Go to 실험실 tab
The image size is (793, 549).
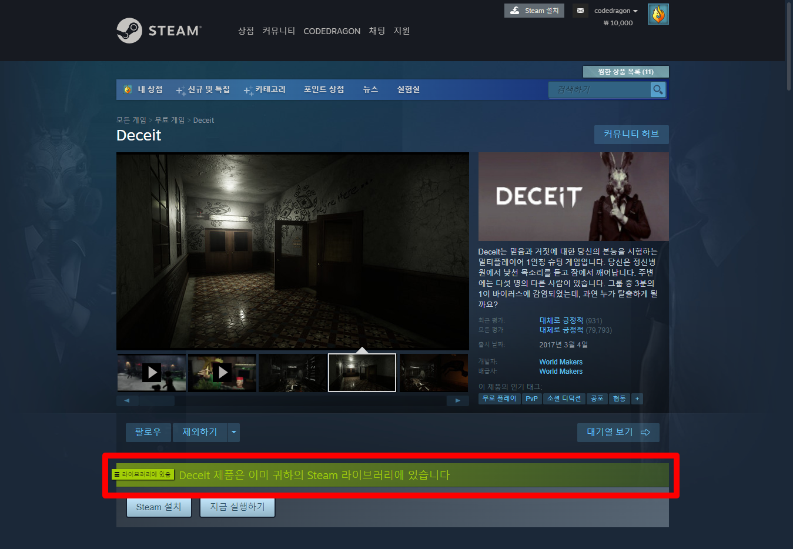tap(409, 89)
